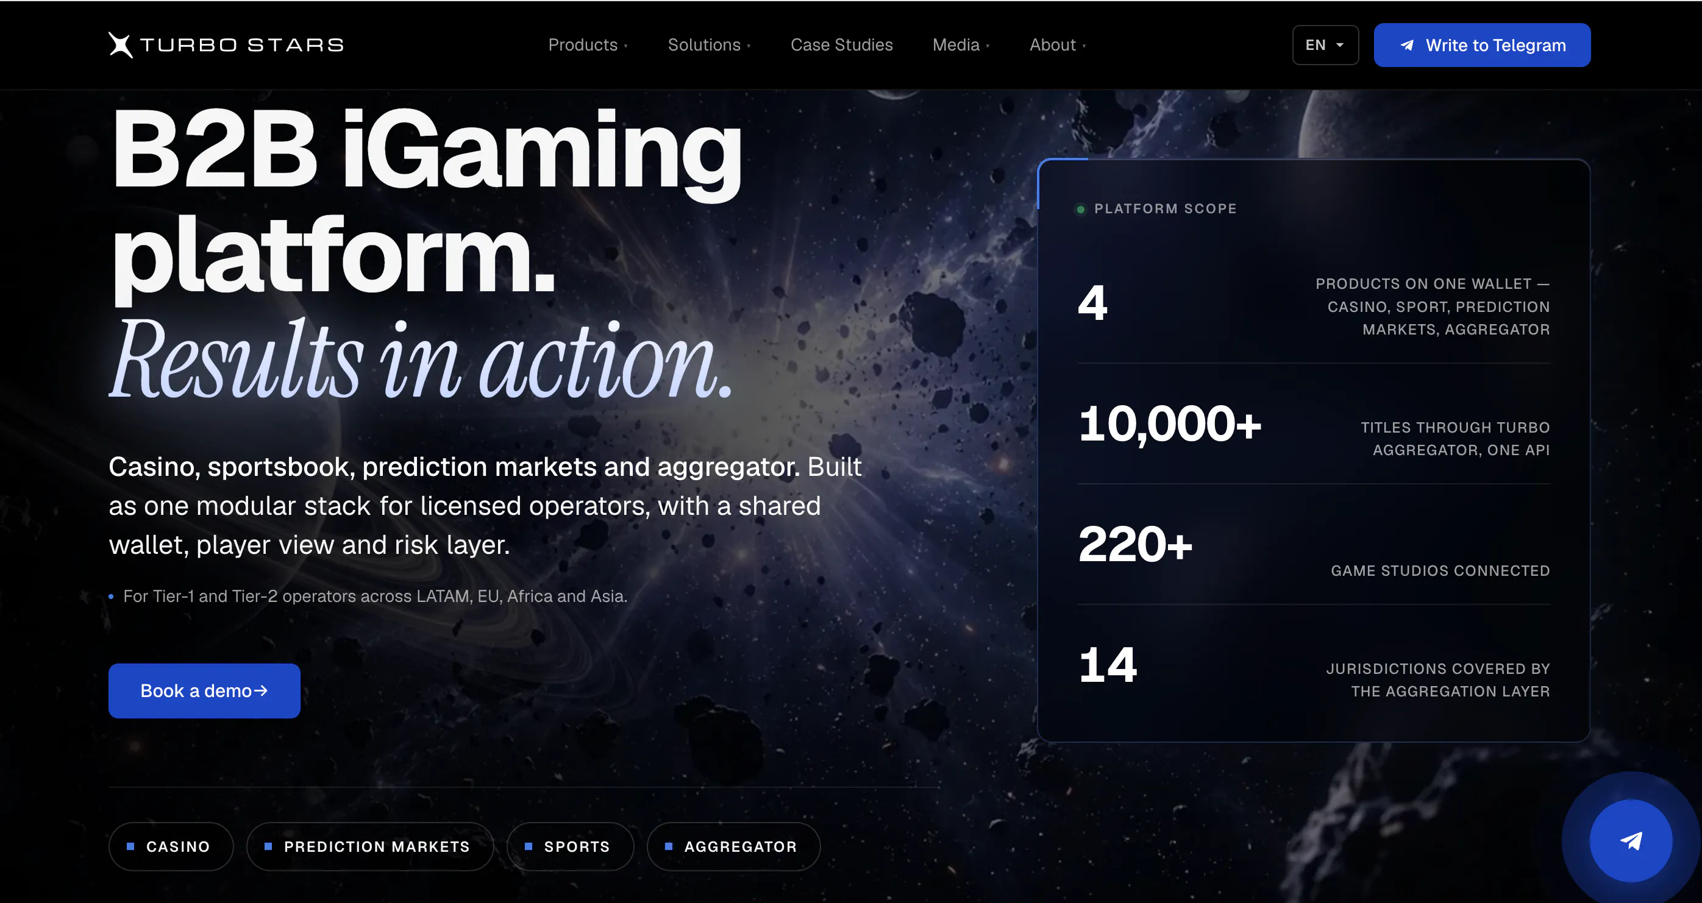Click JURISDICTIONS COVERED BY THE AGGREGATION LAYER text
1702x903 pixels.
tap(1437, 680)
